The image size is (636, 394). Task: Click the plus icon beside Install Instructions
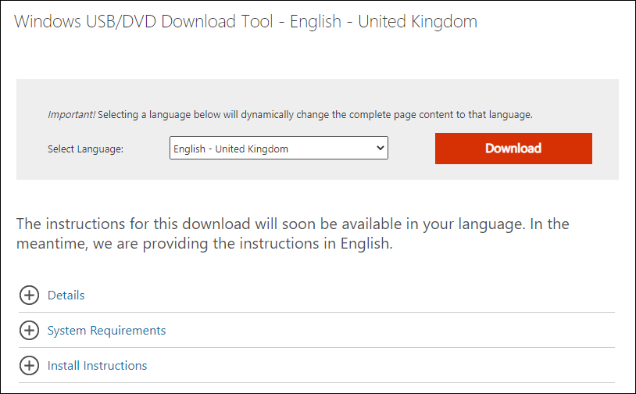click(x=29, y=366)
